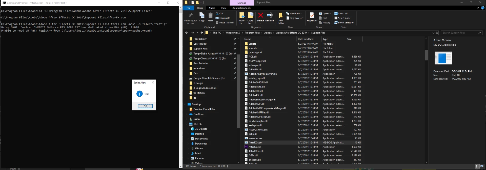Viewport: 486px width, 170px height.
Task: Click Adobe in breadcrumb path
Action: [x=268, y=33]
